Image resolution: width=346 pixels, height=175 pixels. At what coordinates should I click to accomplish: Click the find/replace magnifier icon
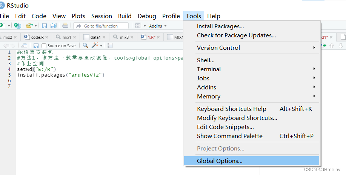coord(86,46)
